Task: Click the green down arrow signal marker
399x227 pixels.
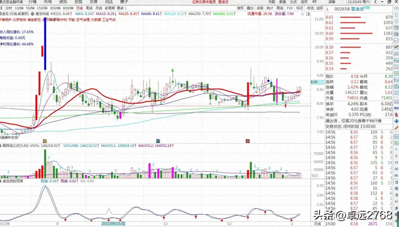Action: (173, 70)
